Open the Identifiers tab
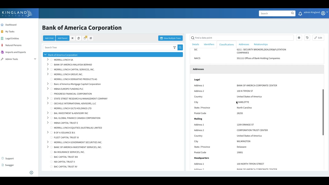The height and width of the screenshot is (185, 329). (209, 44)
